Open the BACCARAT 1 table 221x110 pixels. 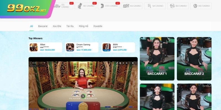click(x=157, y=59)
